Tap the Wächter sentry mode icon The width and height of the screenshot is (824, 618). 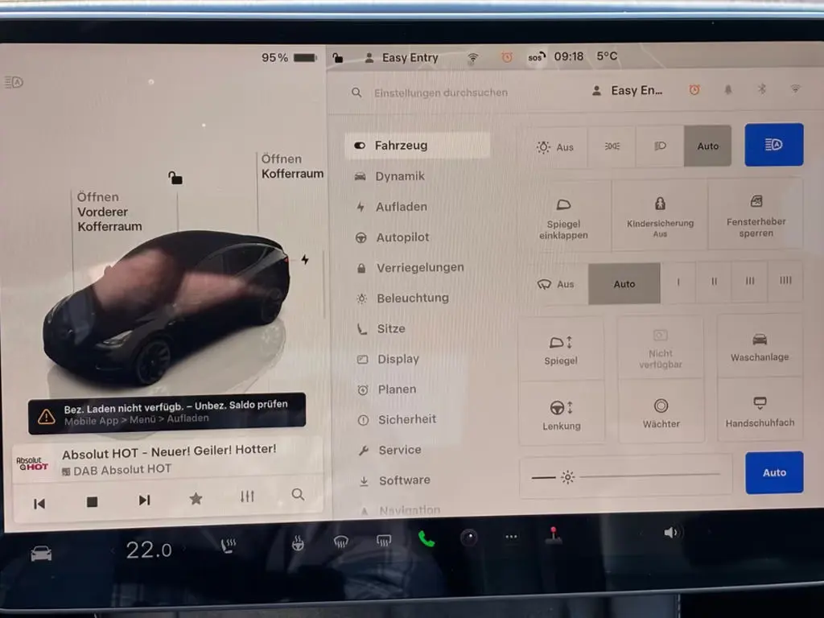[661, 413]
